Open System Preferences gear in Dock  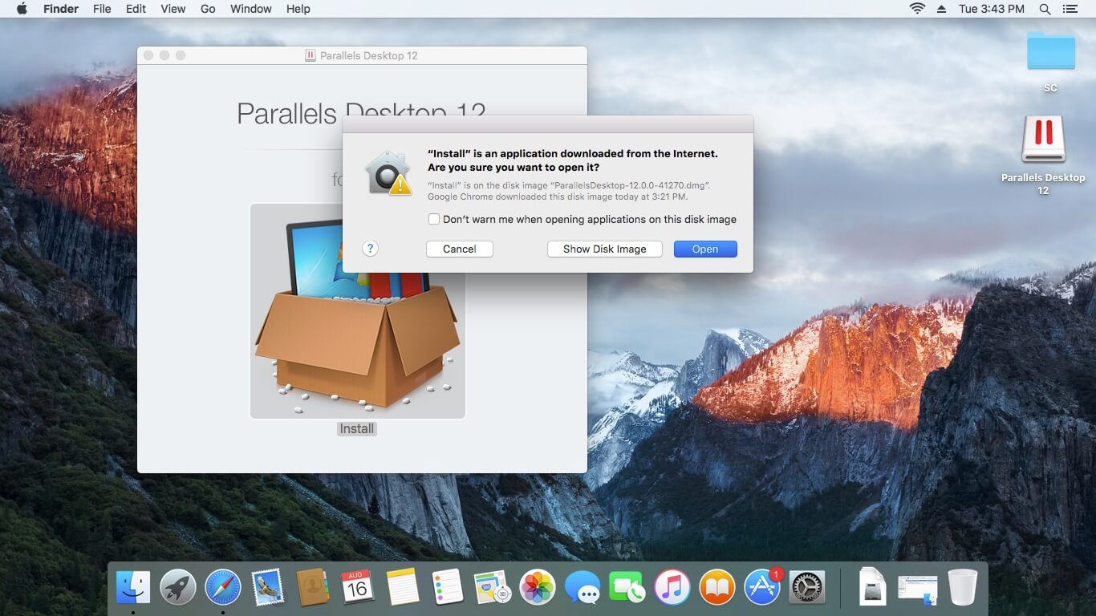pos(807,587)
